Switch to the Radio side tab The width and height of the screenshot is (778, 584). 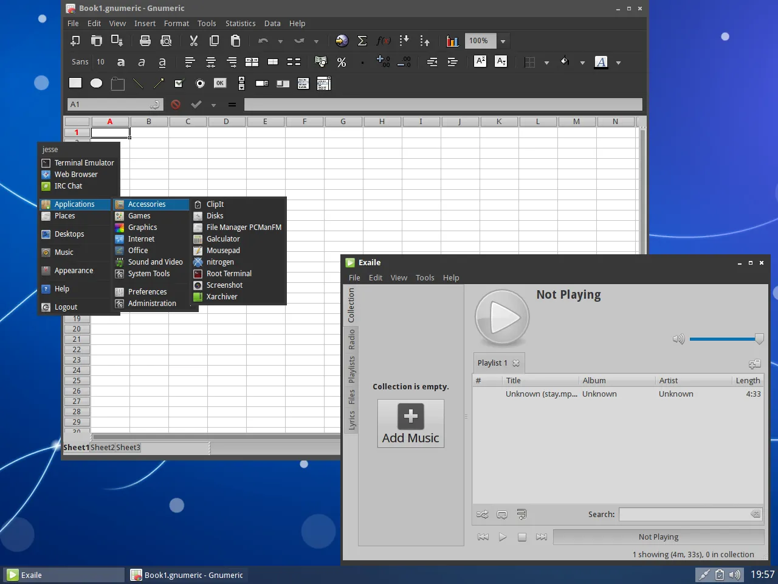click(351, 339)
